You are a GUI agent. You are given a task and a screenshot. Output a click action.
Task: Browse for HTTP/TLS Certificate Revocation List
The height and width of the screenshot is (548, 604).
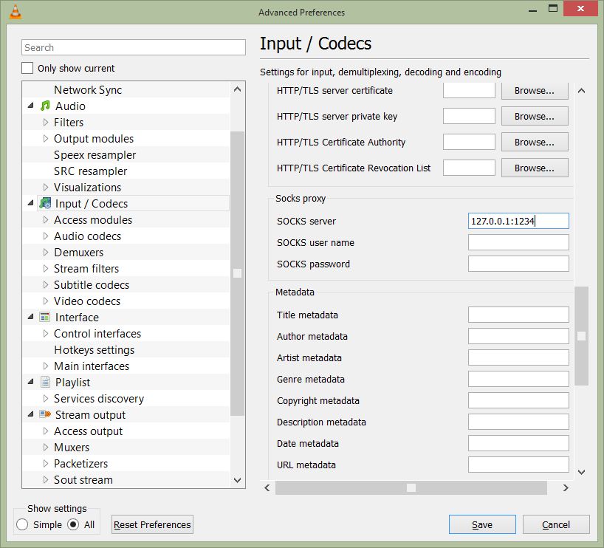click(535, 168)
